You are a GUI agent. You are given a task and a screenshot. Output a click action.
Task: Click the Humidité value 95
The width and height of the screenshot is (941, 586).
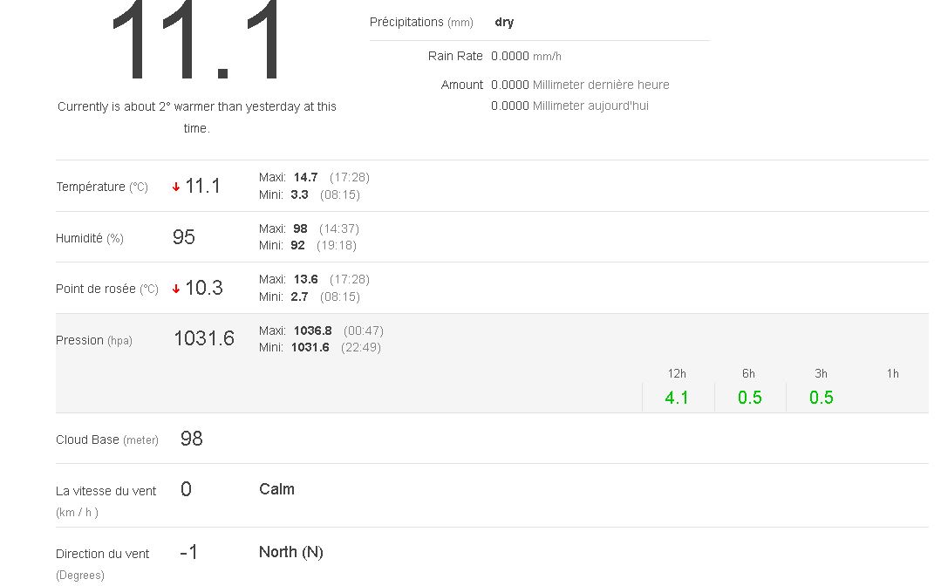coord(184,237)
